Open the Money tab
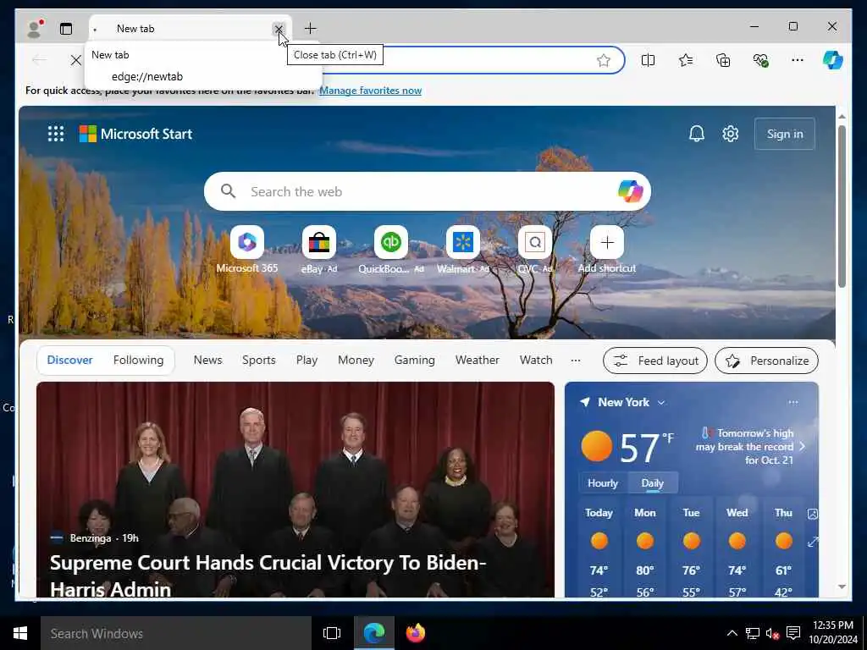The image size is (867, 650). [356, 361]
